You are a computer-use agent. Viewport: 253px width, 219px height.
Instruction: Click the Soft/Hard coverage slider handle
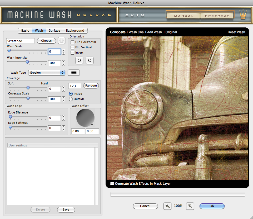coord(28,88)
